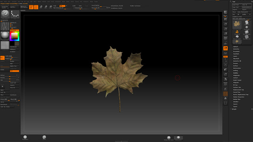This screenshot has height=142, width=253.
Task: Open the Preferences menu
Action: (x=58, y=2)
